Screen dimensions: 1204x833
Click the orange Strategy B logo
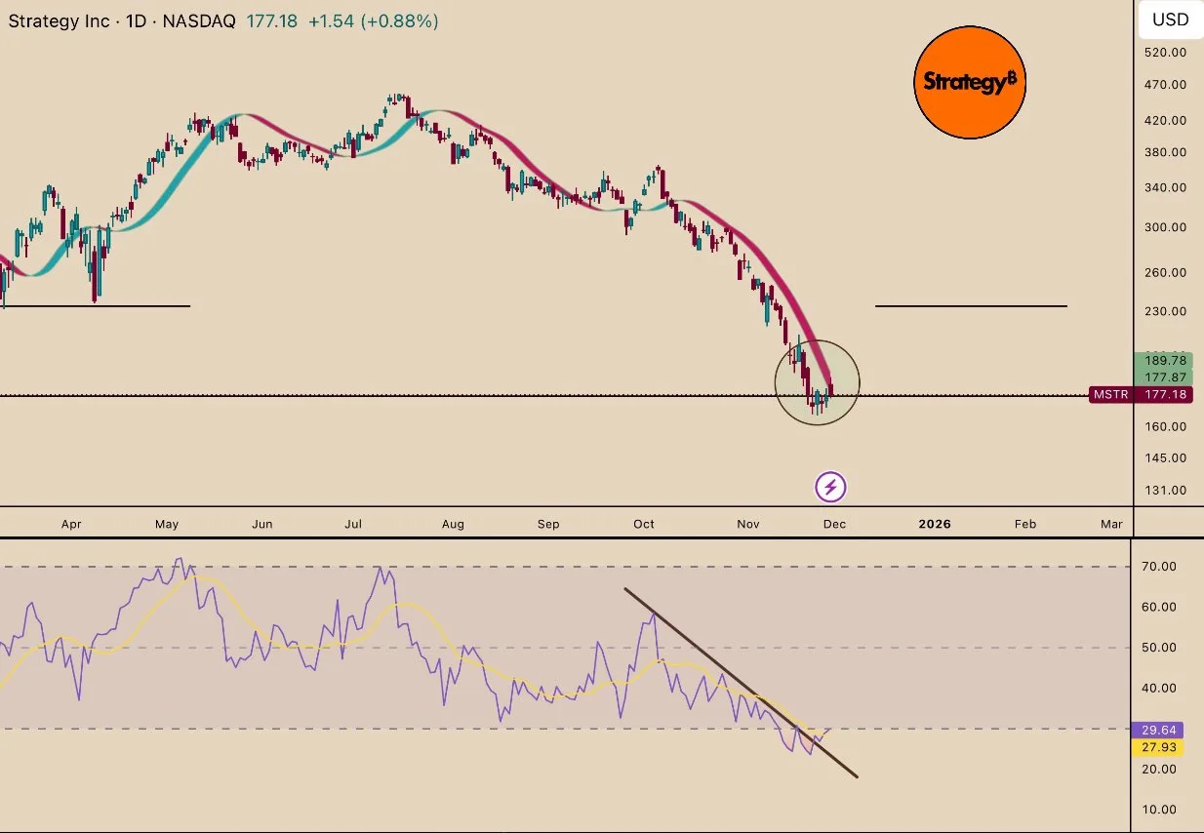(x=970, y=83)
